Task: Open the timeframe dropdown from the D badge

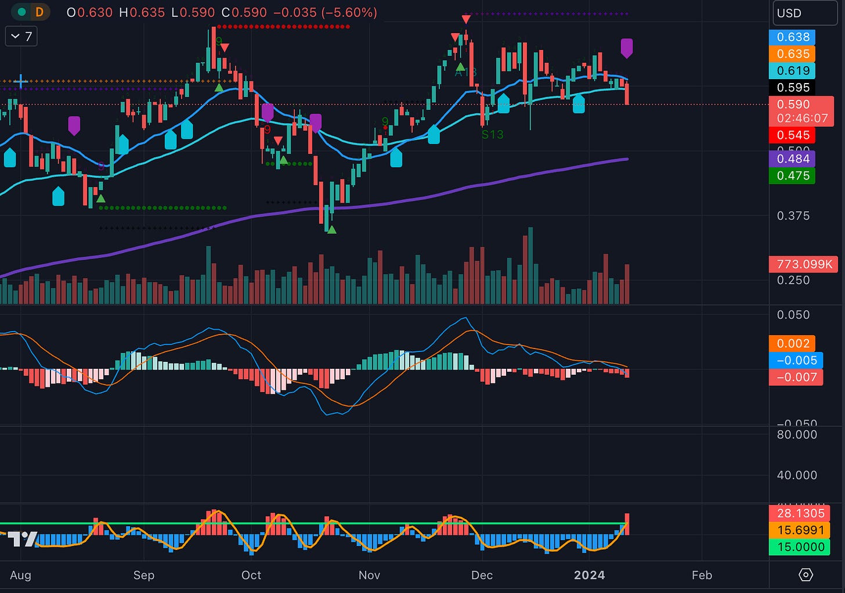Action: [x=38, y=11]
